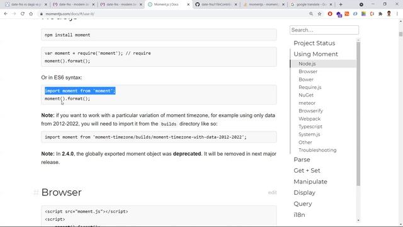Viewport: 403px width, 227px height.
Task: Close the GitHub date-fns tab
Action: tap(236, 4)
